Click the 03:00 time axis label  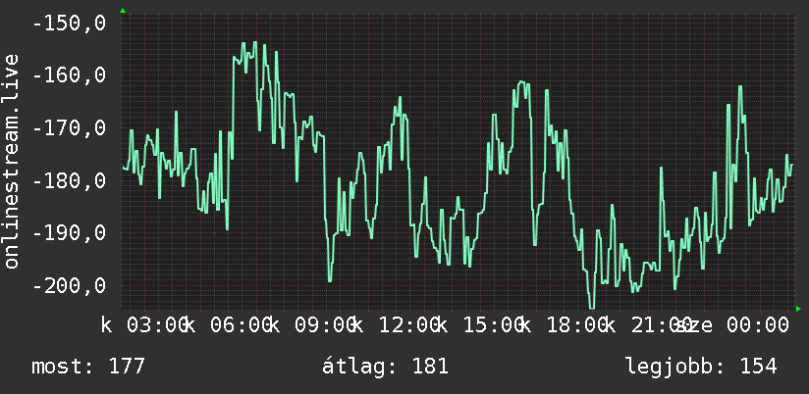(157, 325)
